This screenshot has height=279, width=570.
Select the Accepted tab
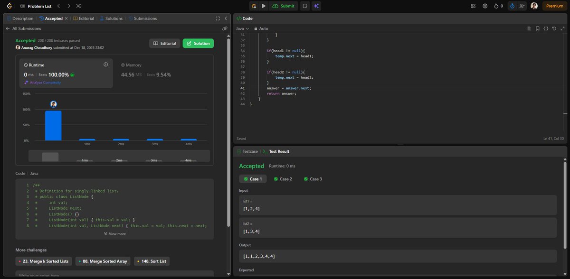pyautogui.click(x=51, y=19)
